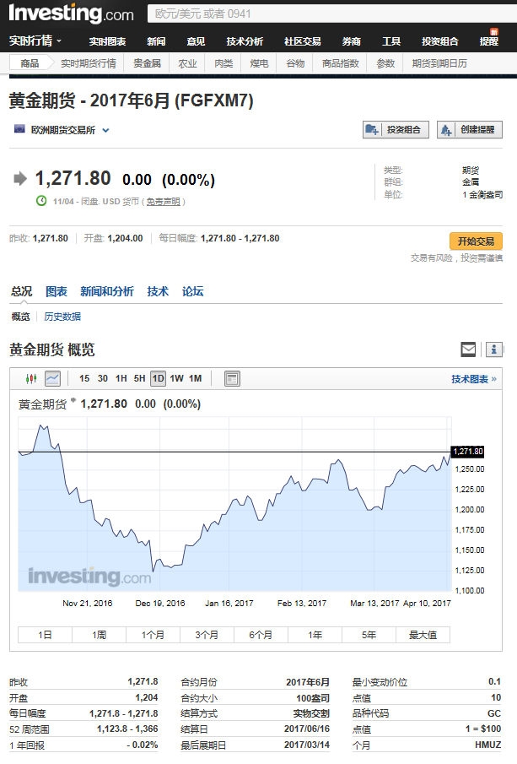Select the 3个月 time range
The image size is (517, 764).
click(207, 635)
